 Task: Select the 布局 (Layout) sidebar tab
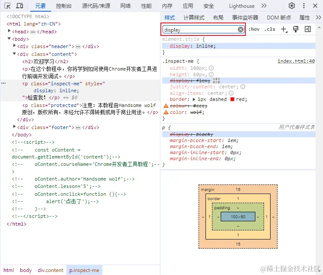click(x=218, y=17)
